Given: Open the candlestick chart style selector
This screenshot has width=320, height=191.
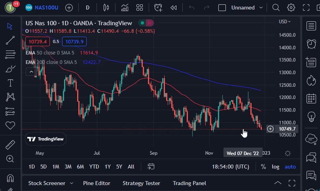Looking at the screenshot, I should [x=105, y=7].
